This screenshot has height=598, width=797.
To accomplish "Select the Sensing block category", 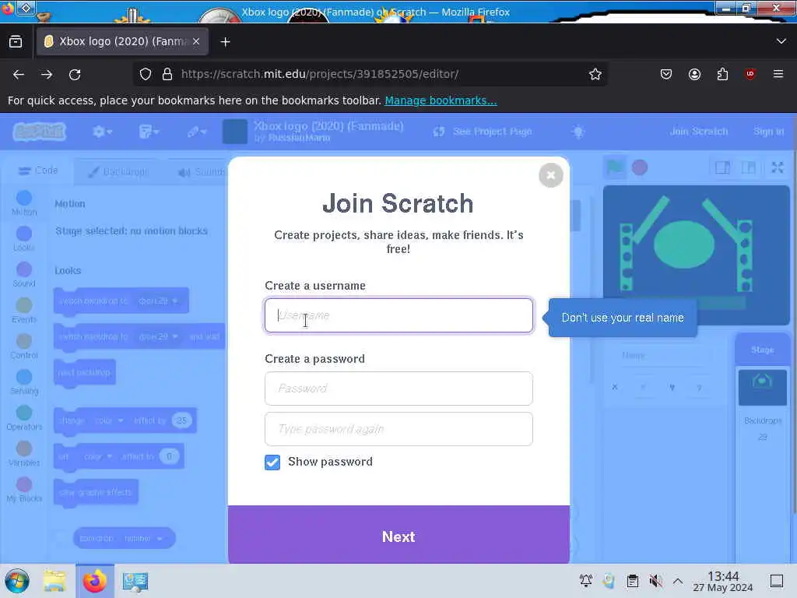I will coord(24,382).
